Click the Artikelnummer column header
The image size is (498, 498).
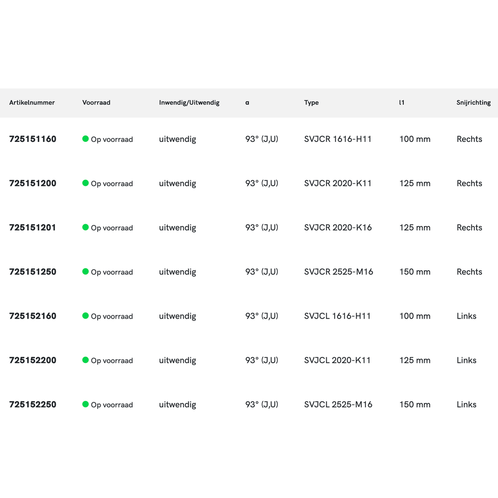pyautogui.click(x=32, y=103)
